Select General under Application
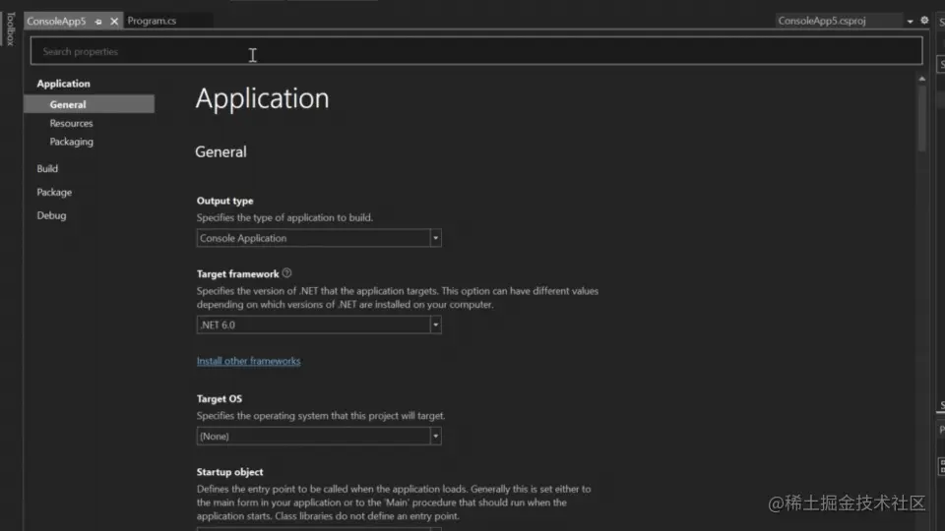Screen dimensions: 945x531 pyautogui.click(x=90, y=104)
